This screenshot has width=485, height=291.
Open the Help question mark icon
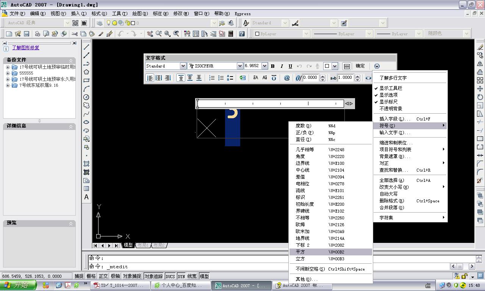(242, 34)
